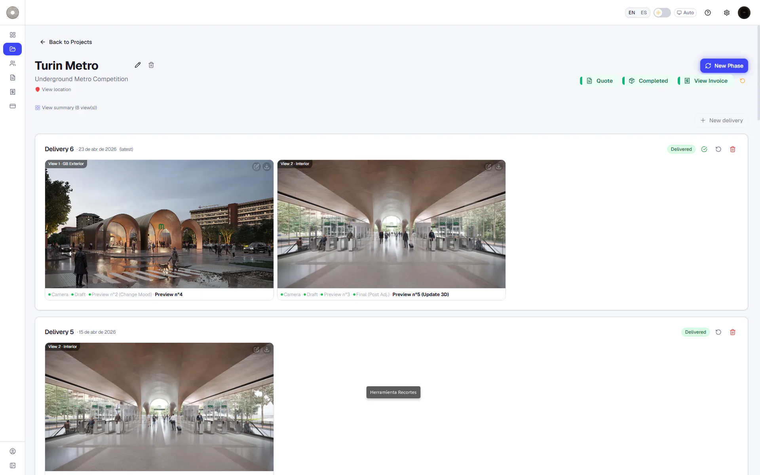The image size is (760, 475).
Task: Toggle the light/dark theme switch
Action: point(662,13)
